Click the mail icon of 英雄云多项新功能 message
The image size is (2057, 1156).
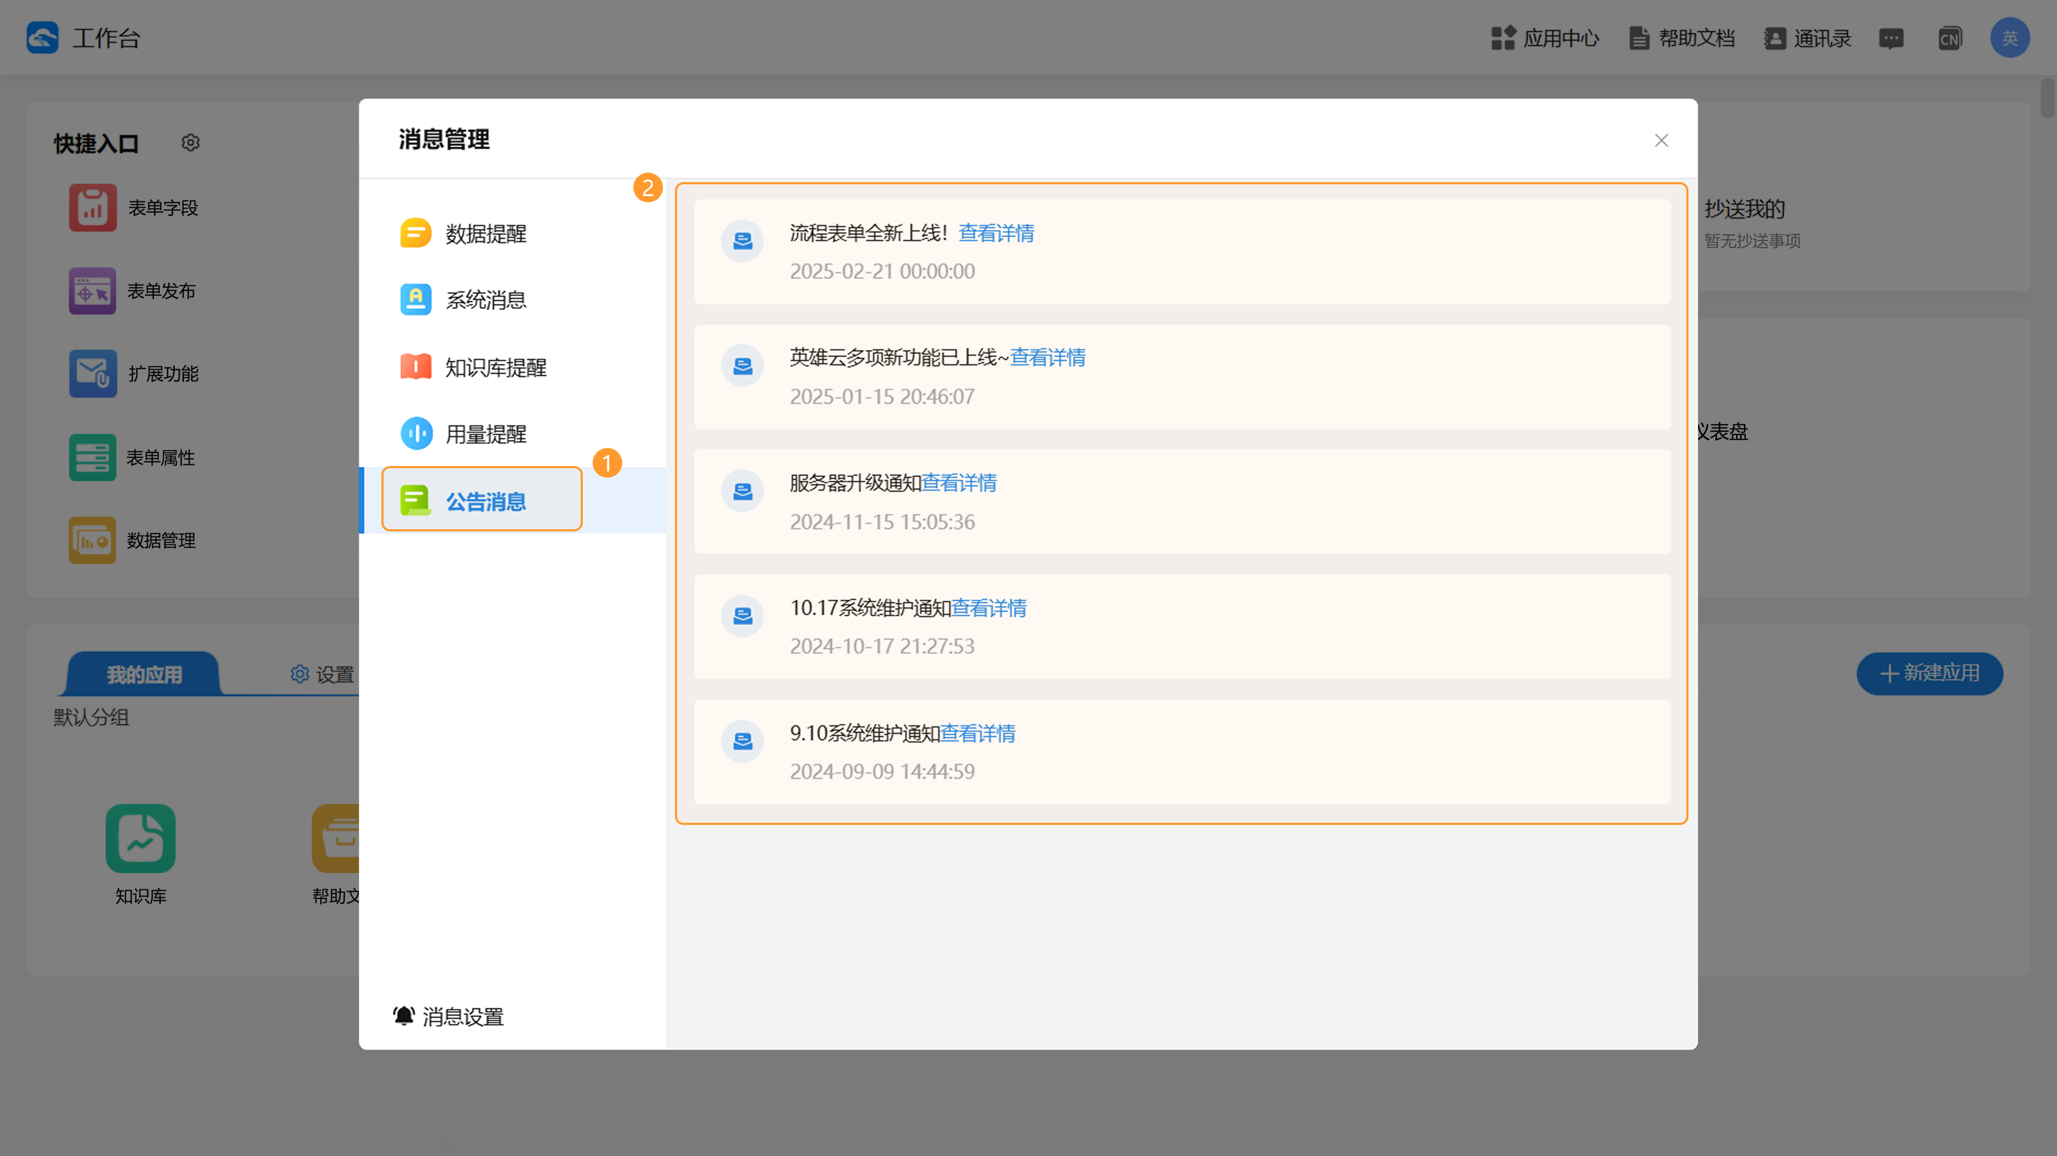click(742, 366)
